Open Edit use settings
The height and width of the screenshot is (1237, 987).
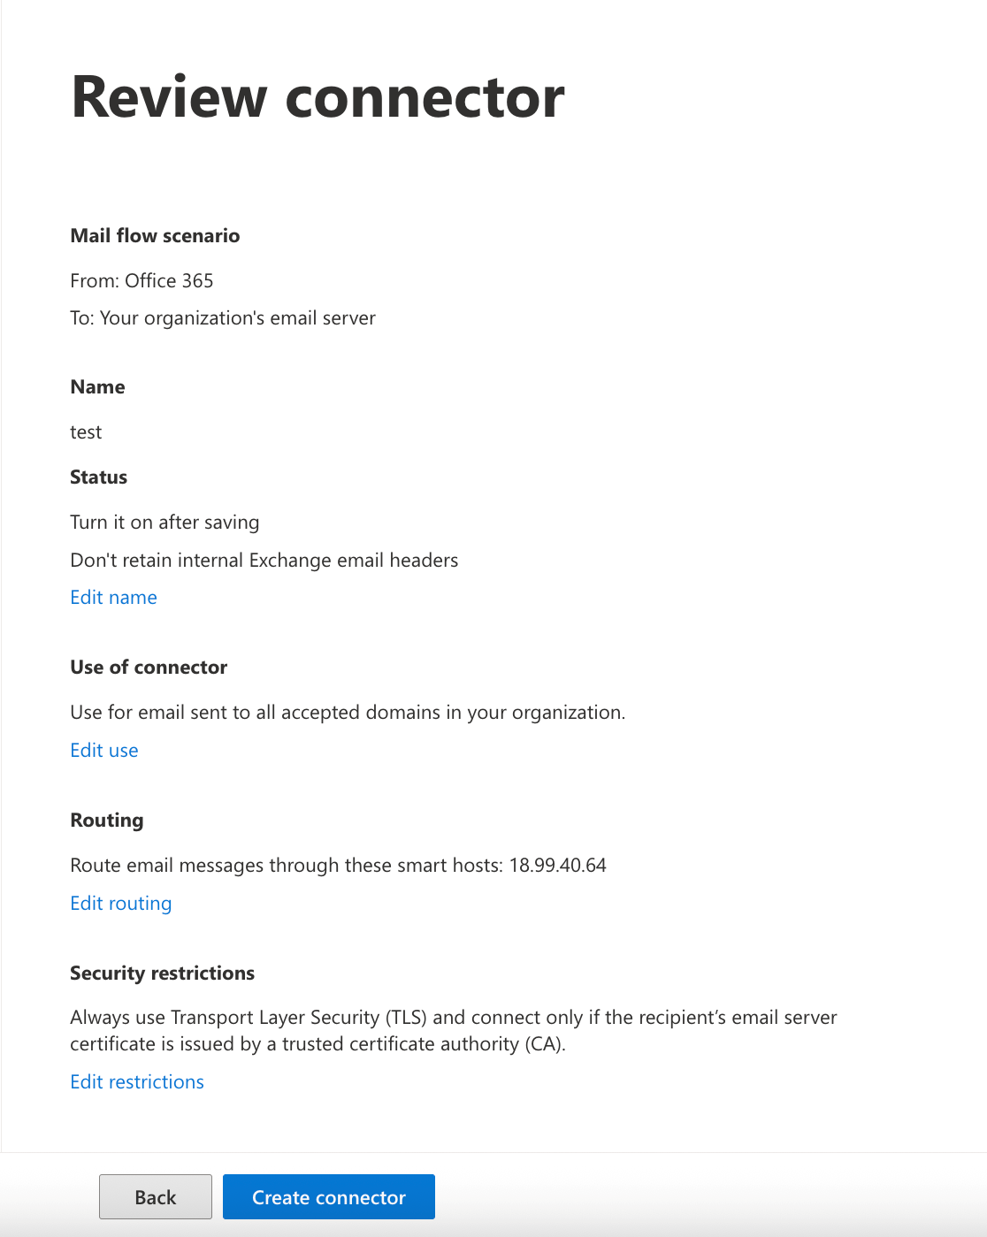(x=103, y=750)
